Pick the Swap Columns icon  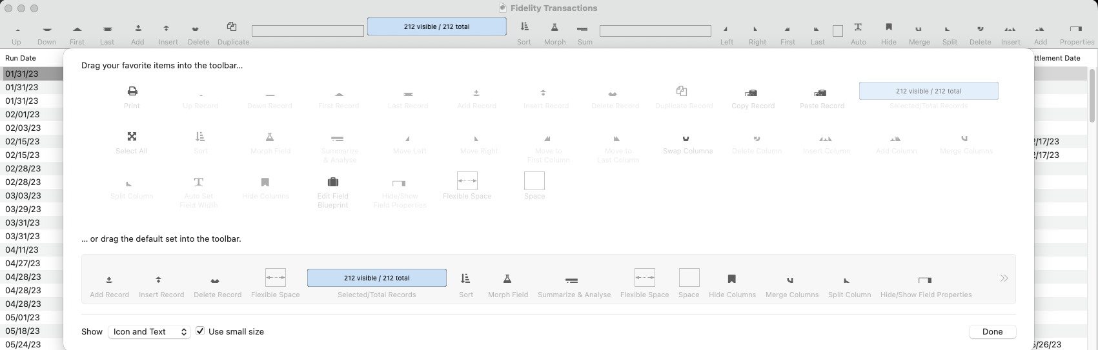pos(687,137)
